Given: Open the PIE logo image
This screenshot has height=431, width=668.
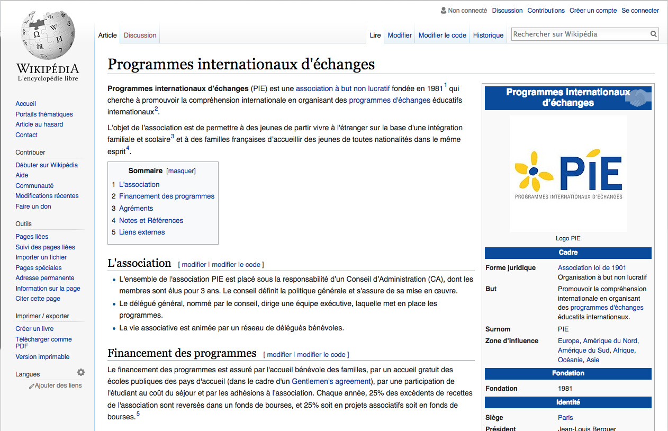Looking at the screenshot, I should (568, 174).
